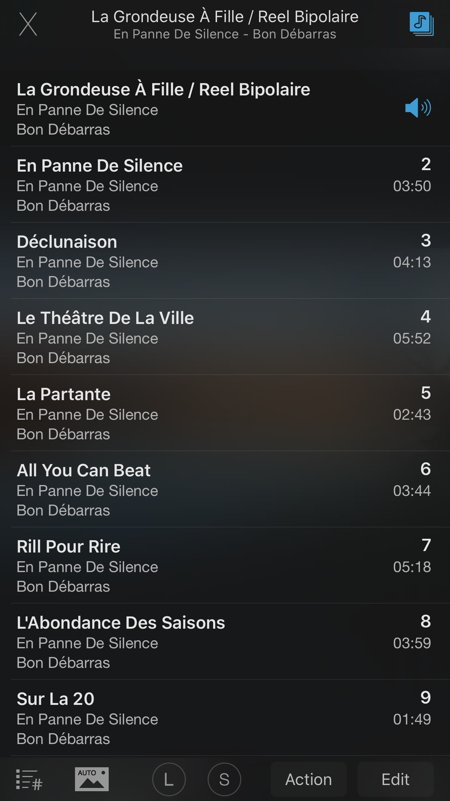Toggle the circular L button

(169, 779)
